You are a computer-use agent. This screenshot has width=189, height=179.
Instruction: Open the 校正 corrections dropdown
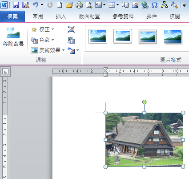(x=43, y=29)
